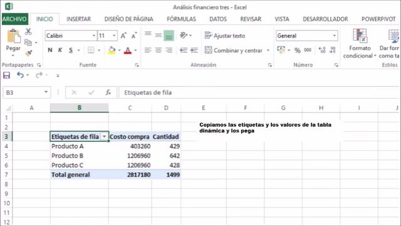401x226 pixels.
Task: Click the formula bar text field
Action: point(258,92)
